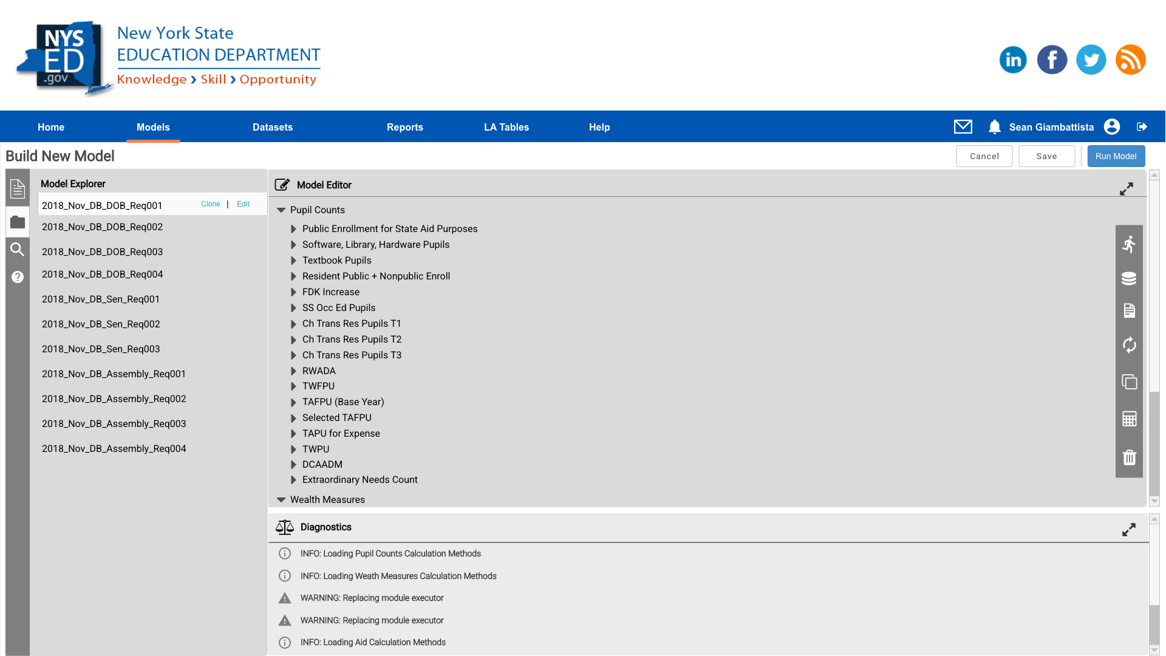This screenshot has width=1166, height=656.
Task: Click Clone link for 2018_Nov_DB_DOB_Req001
Action: pyautogui.click(x=210, y=204)
